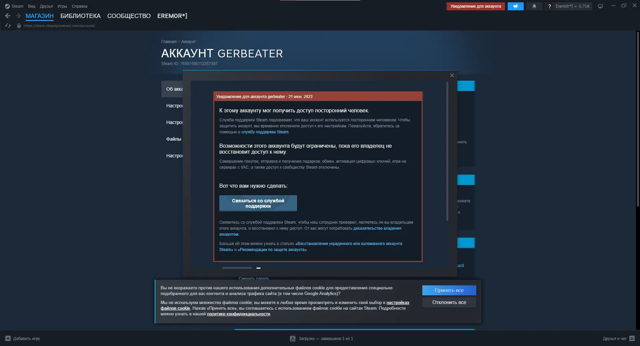This screenshot has width=640, height=346.
Task: Click the question mark help icon
Action: pos(550,6)
